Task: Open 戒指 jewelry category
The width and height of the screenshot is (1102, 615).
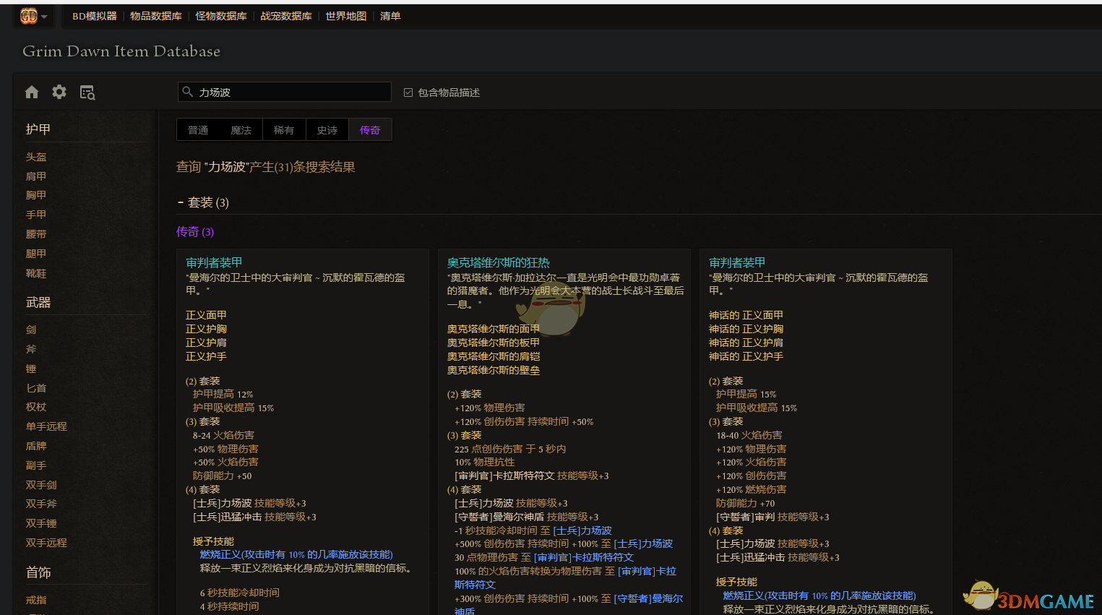Action: (36, 600)
